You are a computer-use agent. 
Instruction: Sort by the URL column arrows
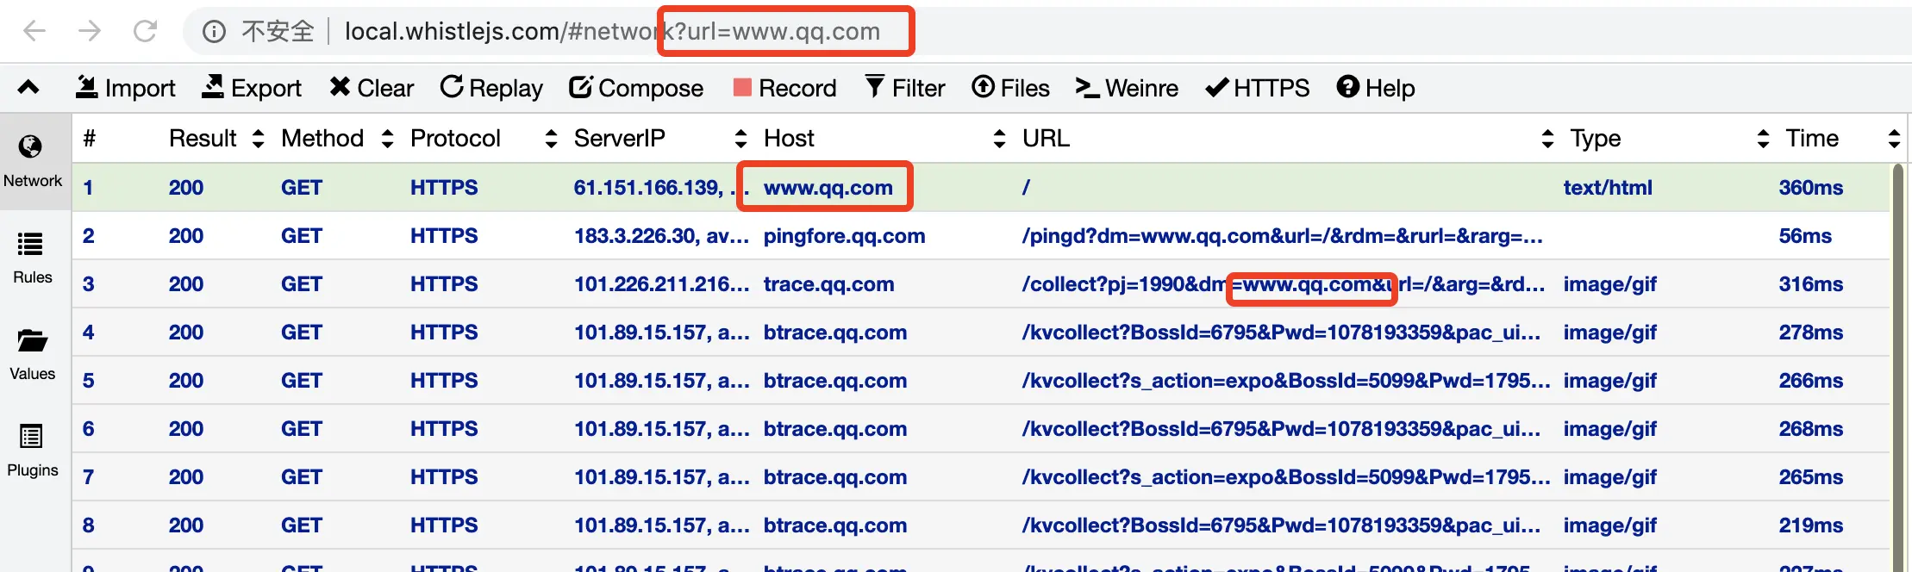click(1547, 139)
